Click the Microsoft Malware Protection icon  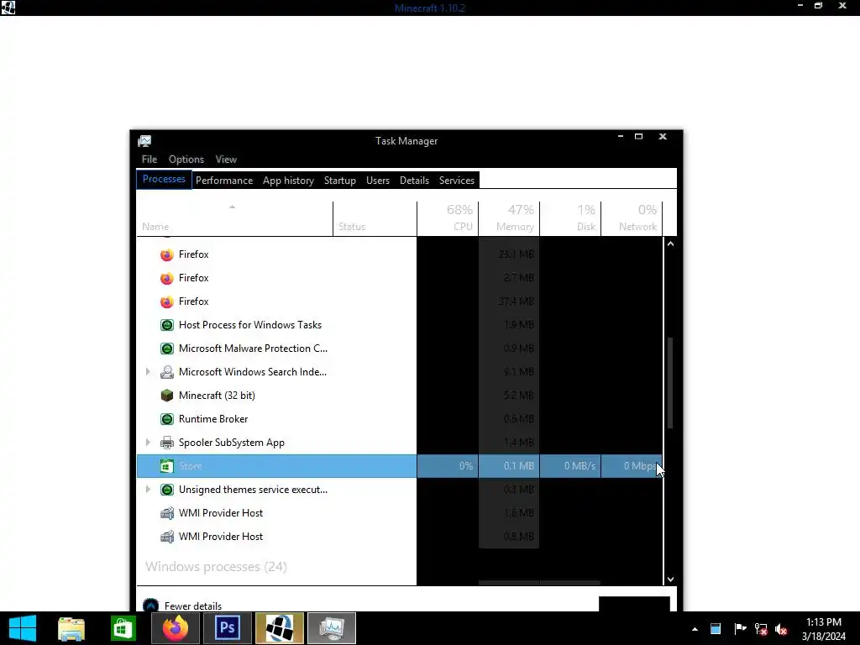click(167, 349)
